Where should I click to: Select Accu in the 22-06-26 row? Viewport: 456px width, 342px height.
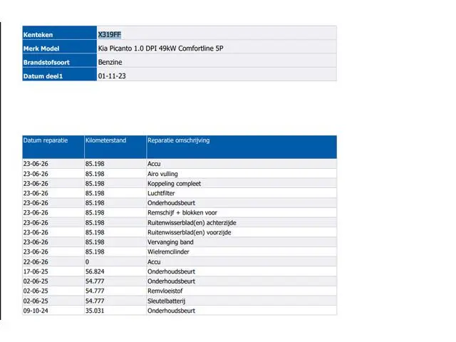coord(154,261)
